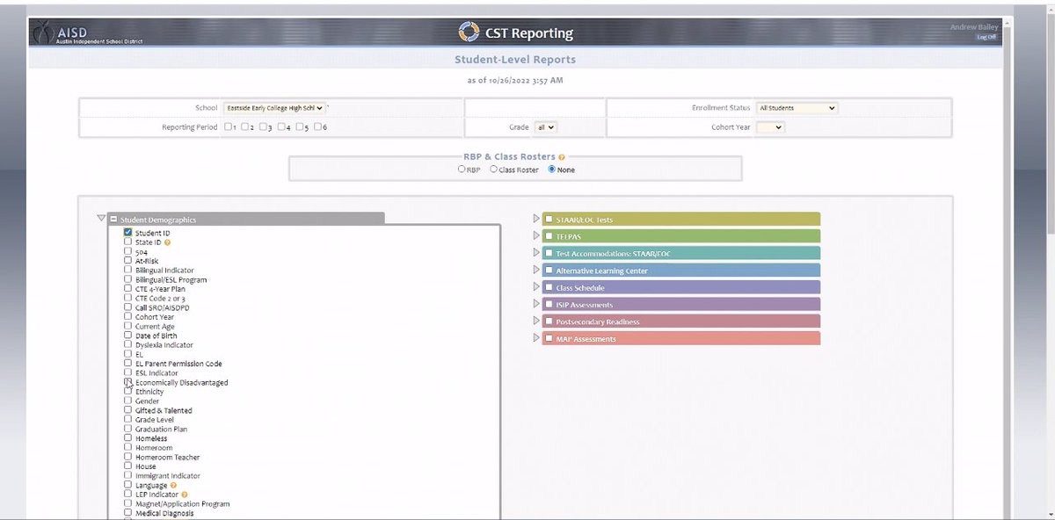Expand the MAP Assessments section
The height and width of the screenshot is (520, 1055).
536,338
